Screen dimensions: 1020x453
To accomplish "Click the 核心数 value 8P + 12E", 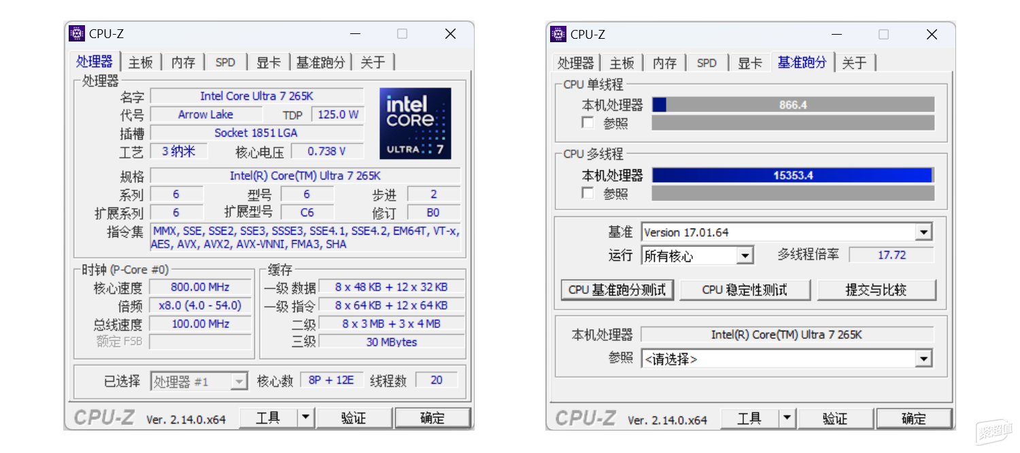I will pyautogui.click(x=332, y=380).
